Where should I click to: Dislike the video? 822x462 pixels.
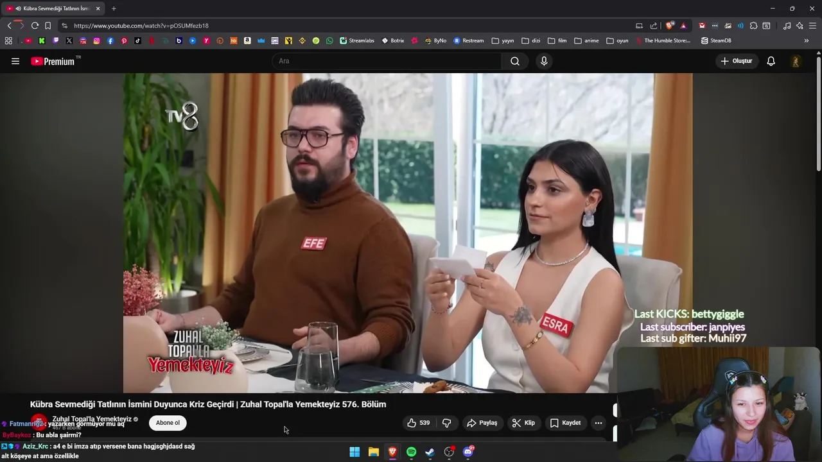pos(446,423)
